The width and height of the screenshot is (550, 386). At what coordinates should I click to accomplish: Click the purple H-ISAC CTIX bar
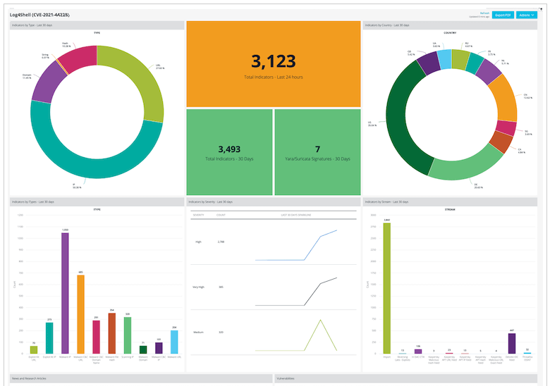418,351
